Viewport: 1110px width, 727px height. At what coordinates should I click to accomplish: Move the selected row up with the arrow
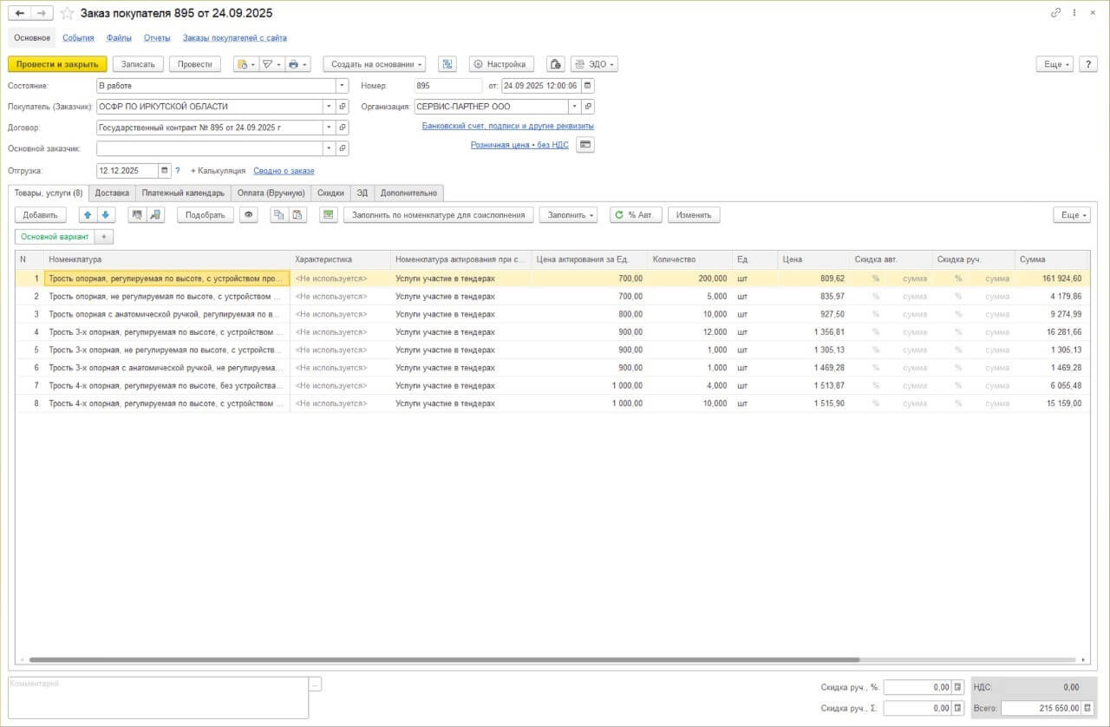(88, 215)
